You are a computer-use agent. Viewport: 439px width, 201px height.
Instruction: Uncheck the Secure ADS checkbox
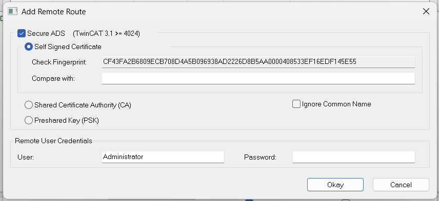[x=21, y=34]
